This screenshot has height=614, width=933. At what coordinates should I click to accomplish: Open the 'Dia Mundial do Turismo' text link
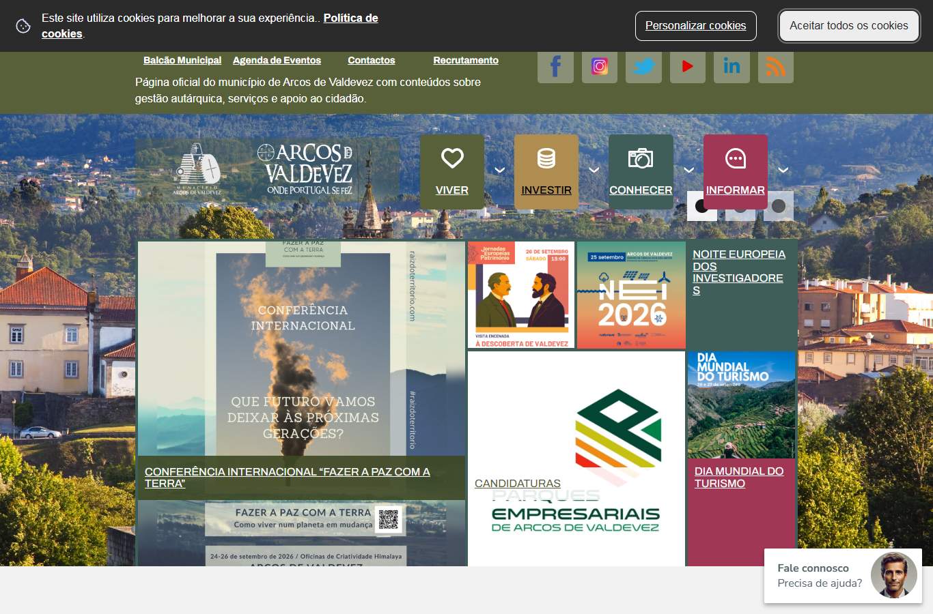739,478
